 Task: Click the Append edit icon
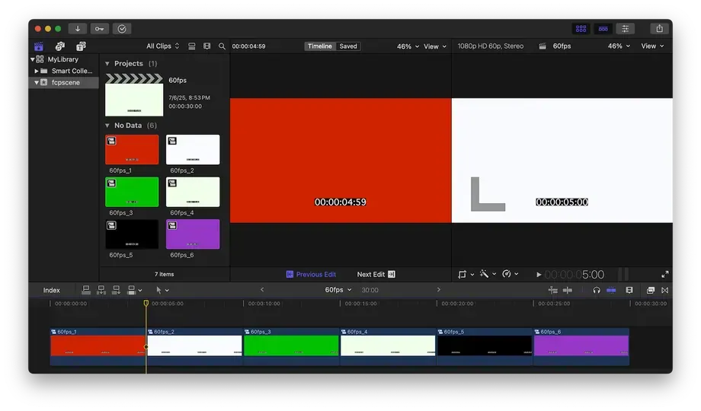point(117,290)
